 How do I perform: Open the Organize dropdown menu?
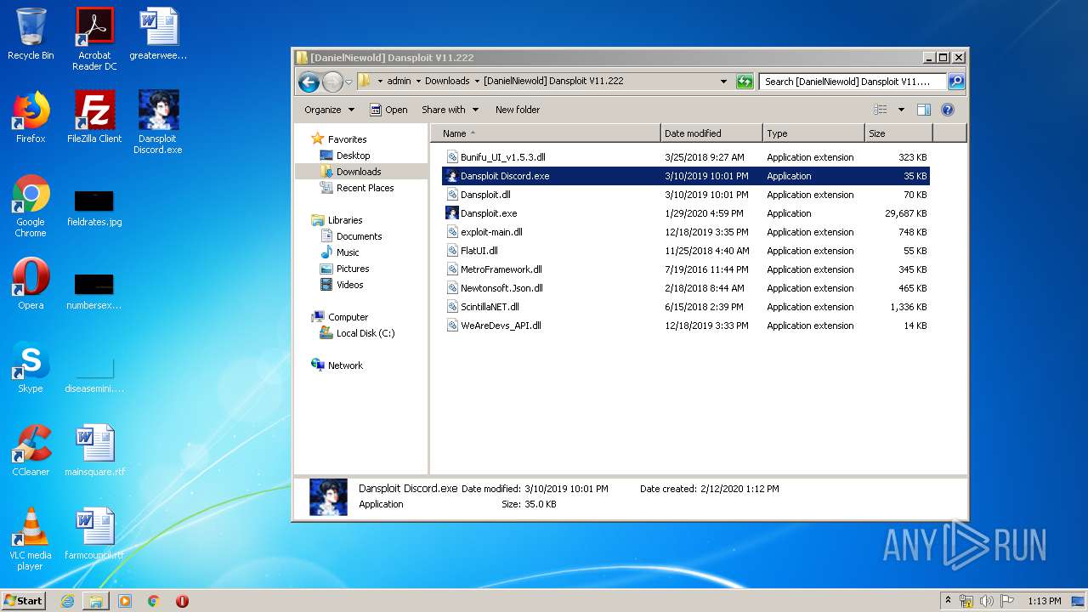point(329,110)
